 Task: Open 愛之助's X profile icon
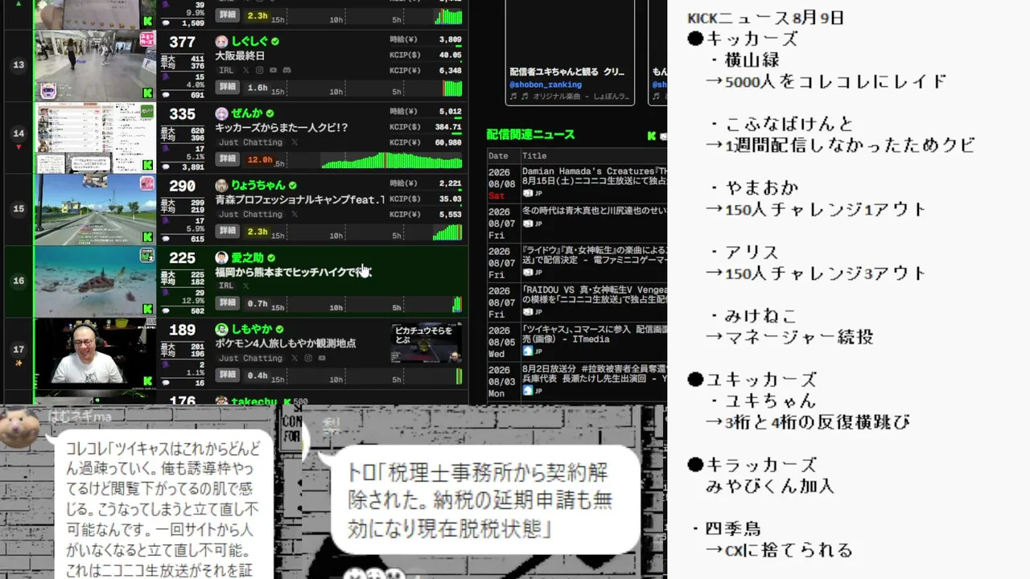point(247,285)
